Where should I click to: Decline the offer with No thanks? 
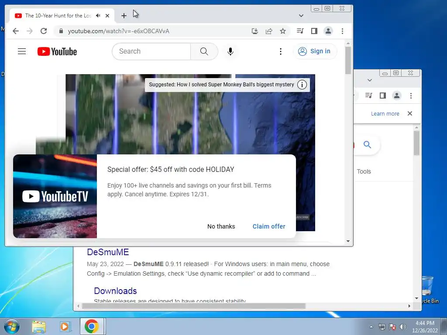tap(221, 226)
